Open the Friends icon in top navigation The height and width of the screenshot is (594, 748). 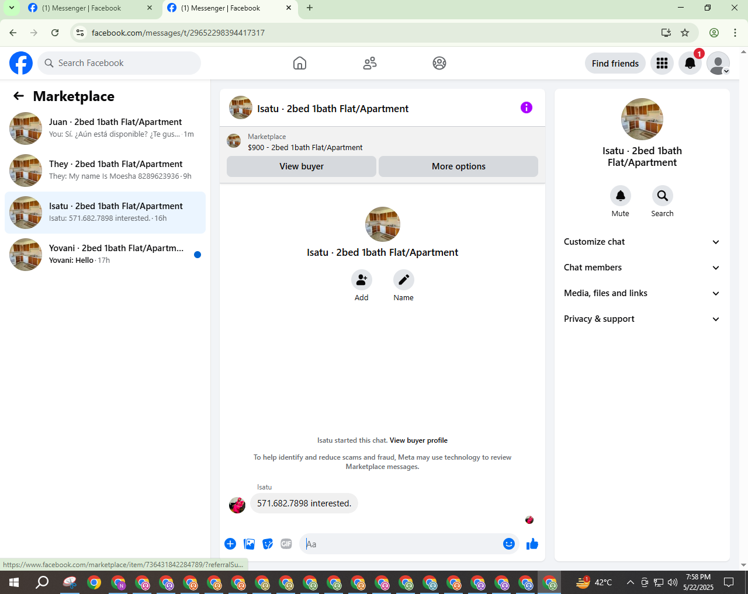tap(370, 63)
